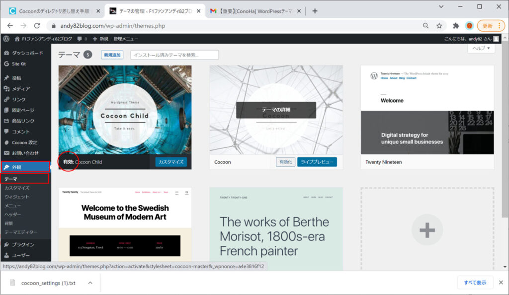Open メニュー submenu item under 外観
This screenshot has height=295, width=509.
(12, 206)
